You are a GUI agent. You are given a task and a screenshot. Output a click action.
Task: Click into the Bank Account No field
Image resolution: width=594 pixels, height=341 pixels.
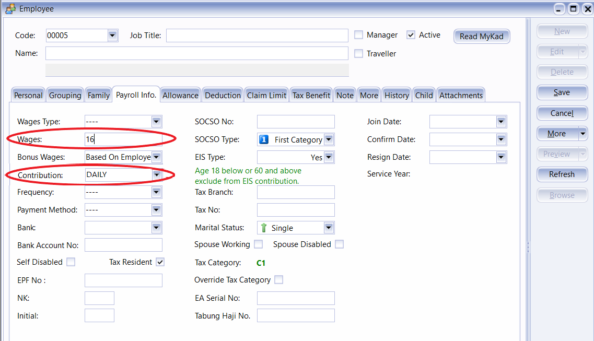coord(123,245)
